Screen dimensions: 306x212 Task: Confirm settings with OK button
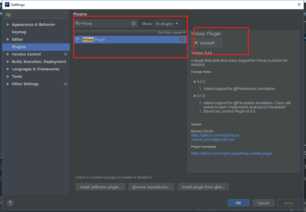[238, 203]
